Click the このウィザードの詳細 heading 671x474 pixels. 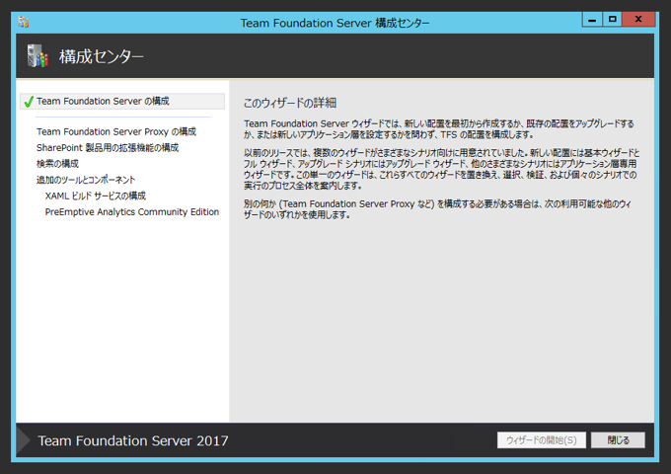[290, 103]
